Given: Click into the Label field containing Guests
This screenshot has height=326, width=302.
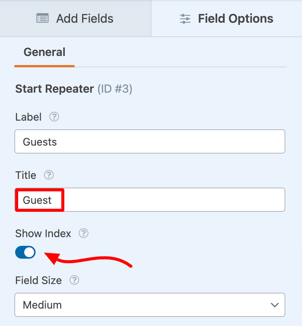Looking at the screenshot, I should [x=150, y=141].
